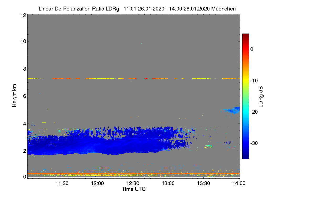Click the '12:30' time axis tick label
Viewport: 315px width, 210px height.
(x=133, y=183)
